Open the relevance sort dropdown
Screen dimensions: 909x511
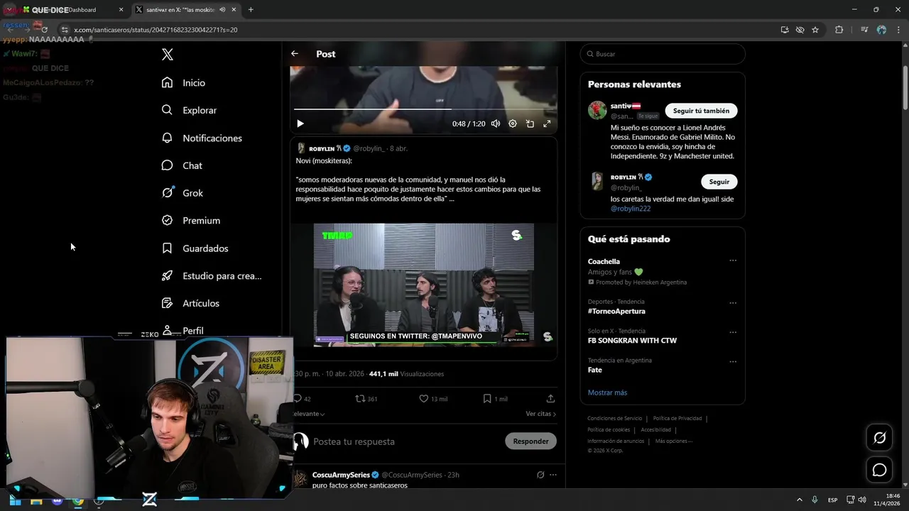309,414
